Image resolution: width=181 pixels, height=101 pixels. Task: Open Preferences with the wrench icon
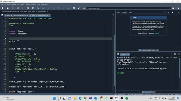pyautogui.click(x=79, y=8)
